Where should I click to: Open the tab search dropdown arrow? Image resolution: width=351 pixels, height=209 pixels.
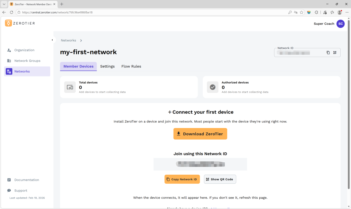pyautogui.click(x=4, y=4)
